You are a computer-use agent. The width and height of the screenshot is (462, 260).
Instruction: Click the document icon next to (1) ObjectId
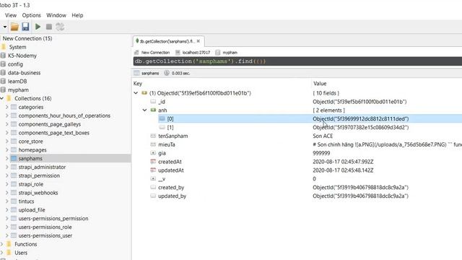tap(144, 93)
